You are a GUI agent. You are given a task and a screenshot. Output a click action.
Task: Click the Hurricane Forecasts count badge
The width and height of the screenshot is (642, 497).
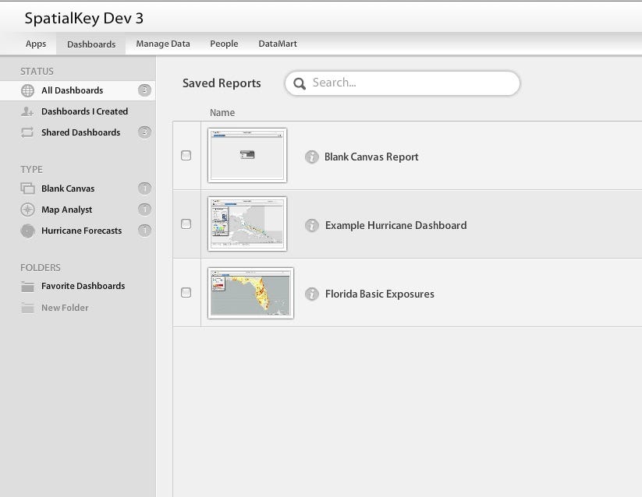(144, 231)
